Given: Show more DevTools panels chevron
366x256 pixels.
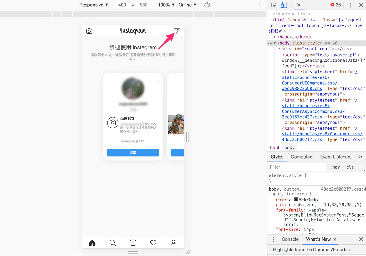Looking at the screenshot, I should coord(299,5).
